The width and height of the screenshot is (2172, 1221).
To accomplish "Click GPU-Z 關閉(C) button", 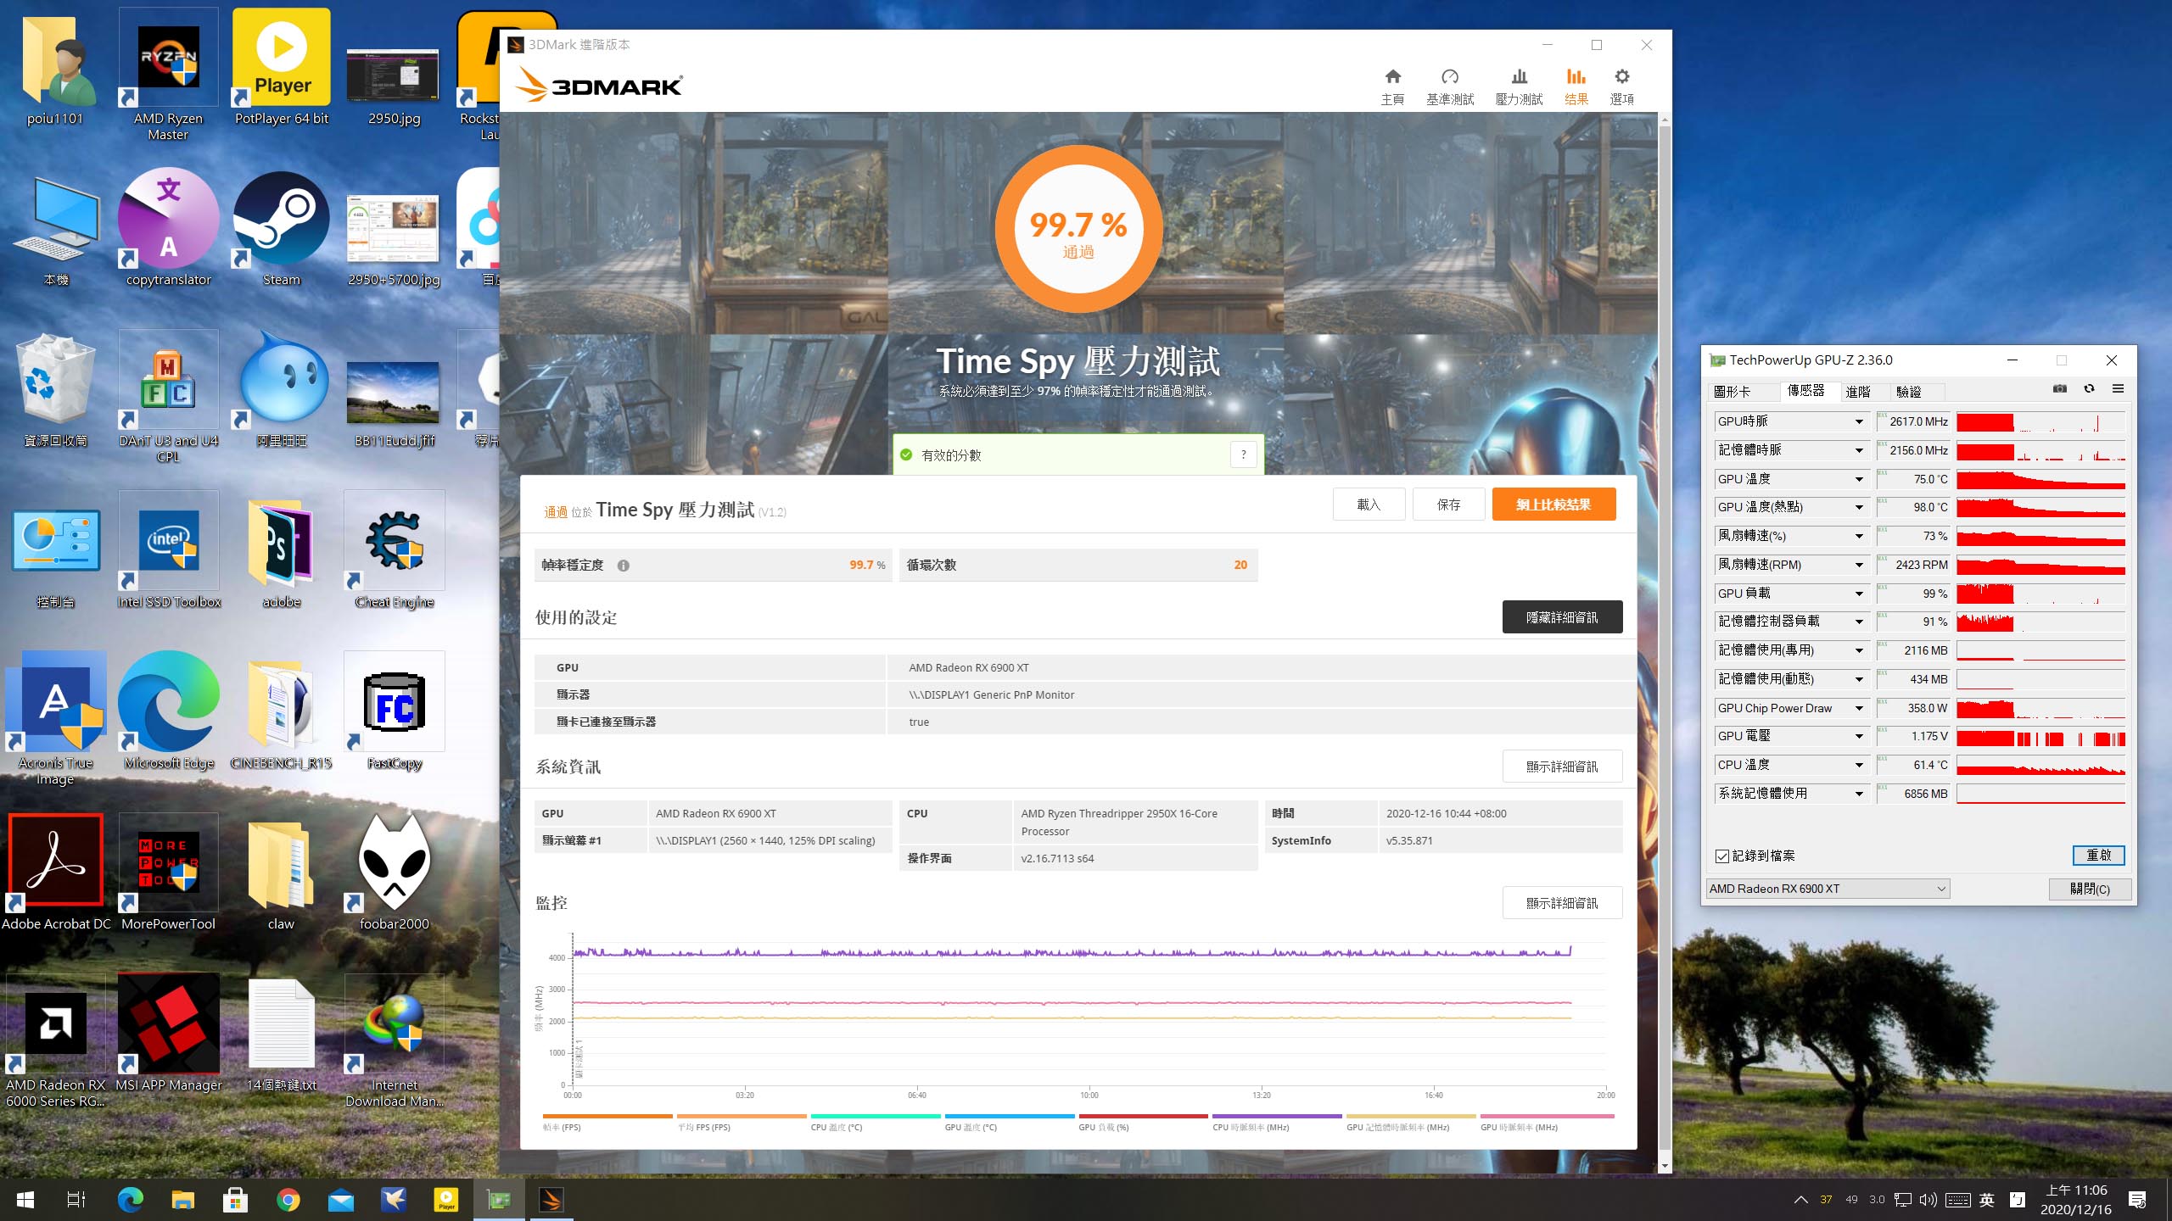I will click(2090, 889).
